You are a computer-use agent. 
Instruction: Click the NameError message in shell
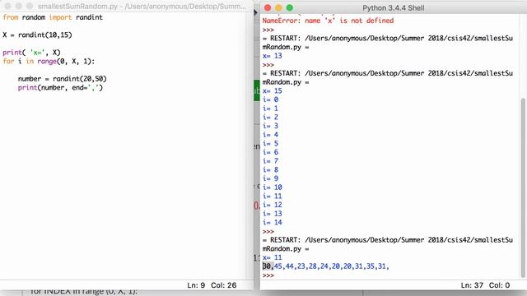pos(328,21)
